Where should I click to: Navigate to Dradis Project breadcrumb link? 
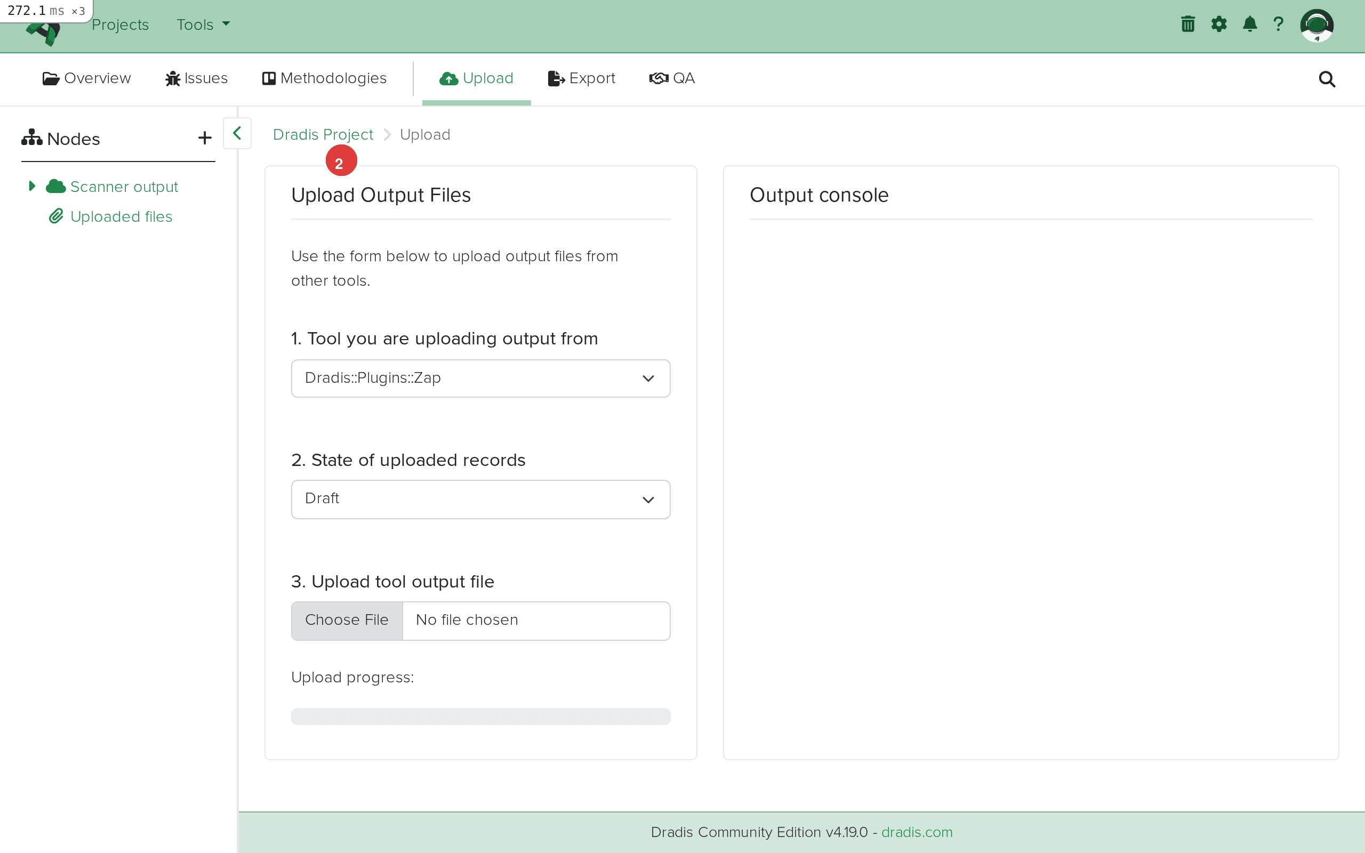(323, 134)
